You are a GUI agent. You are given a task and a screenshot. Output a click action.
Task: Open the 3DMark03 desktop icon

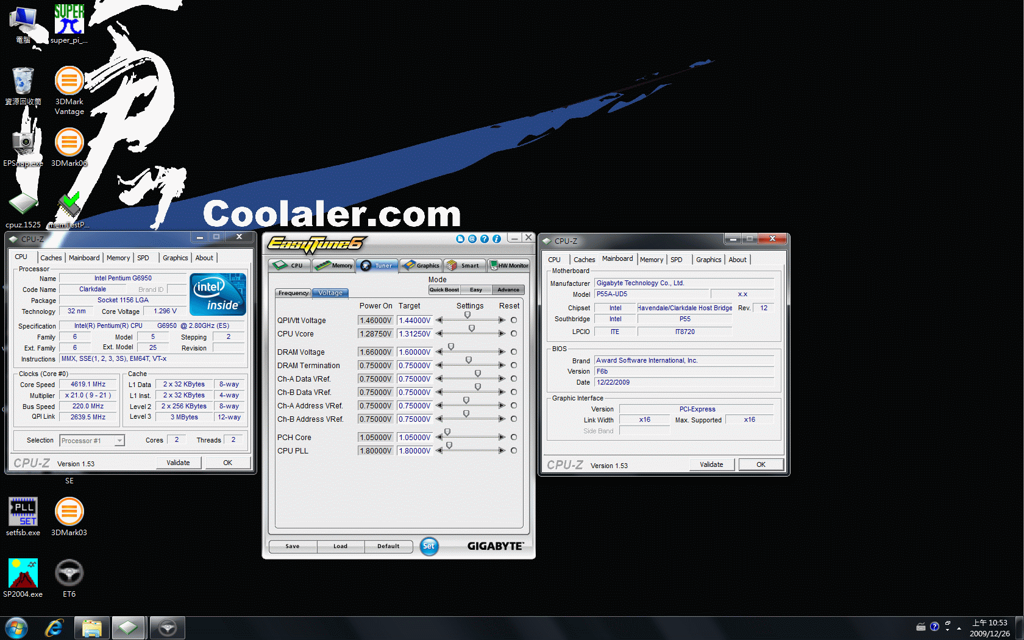tap(69, 516)
